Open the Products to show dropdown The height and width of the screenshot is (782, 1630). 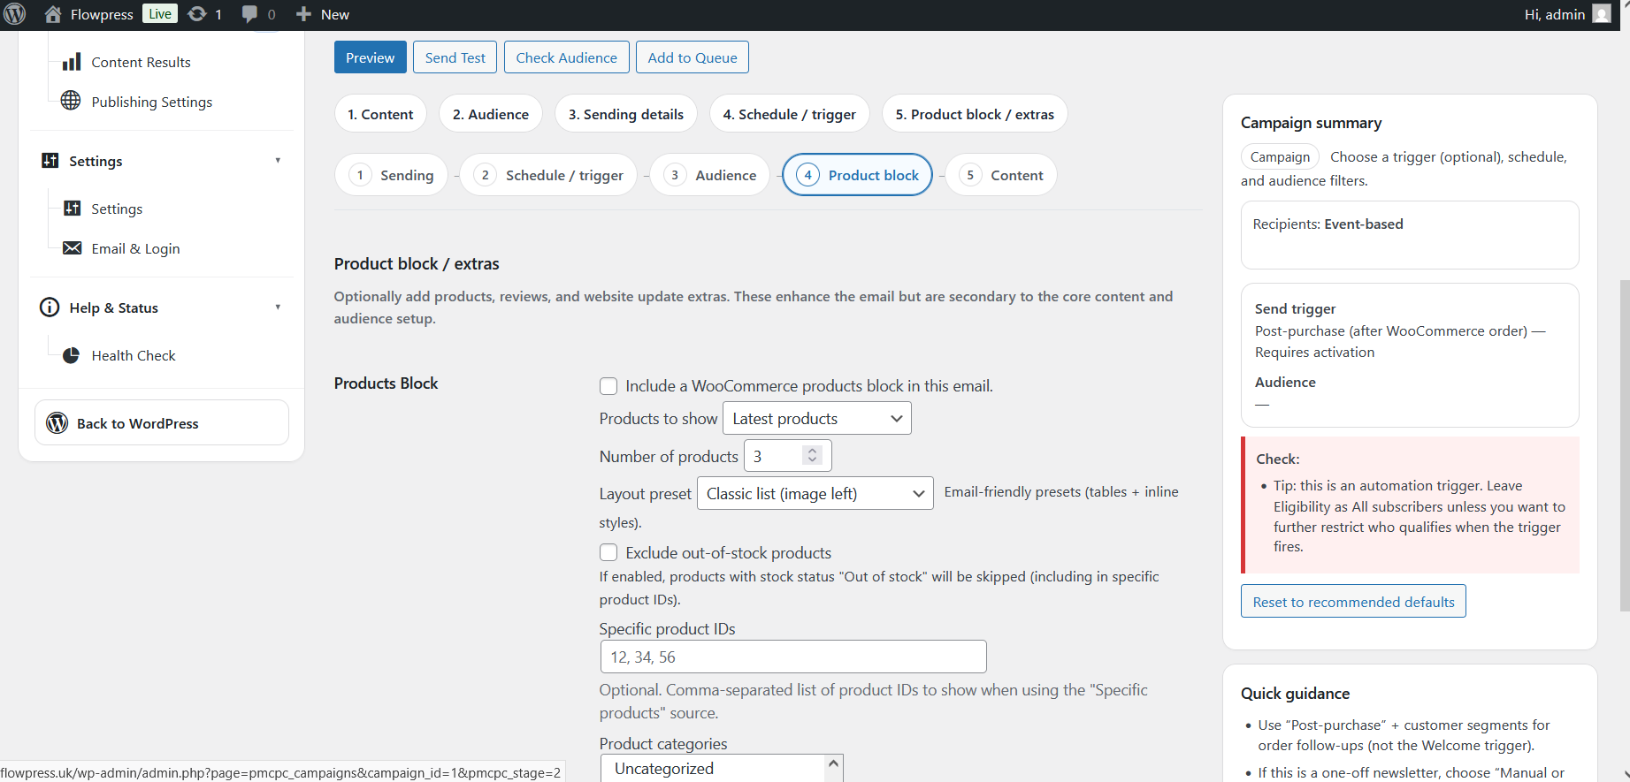point(817,418)
